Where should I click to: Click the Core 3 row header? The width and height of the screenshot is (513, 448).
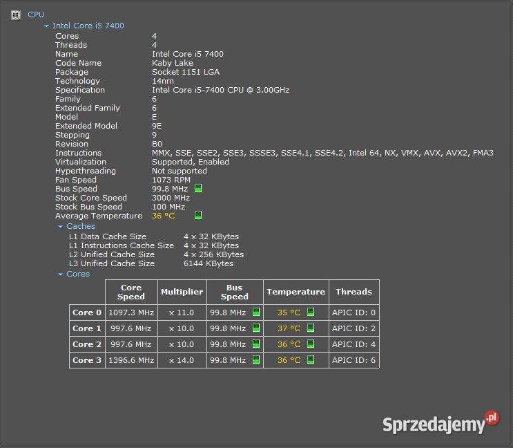pyautogui.click(x=87, y=360)
